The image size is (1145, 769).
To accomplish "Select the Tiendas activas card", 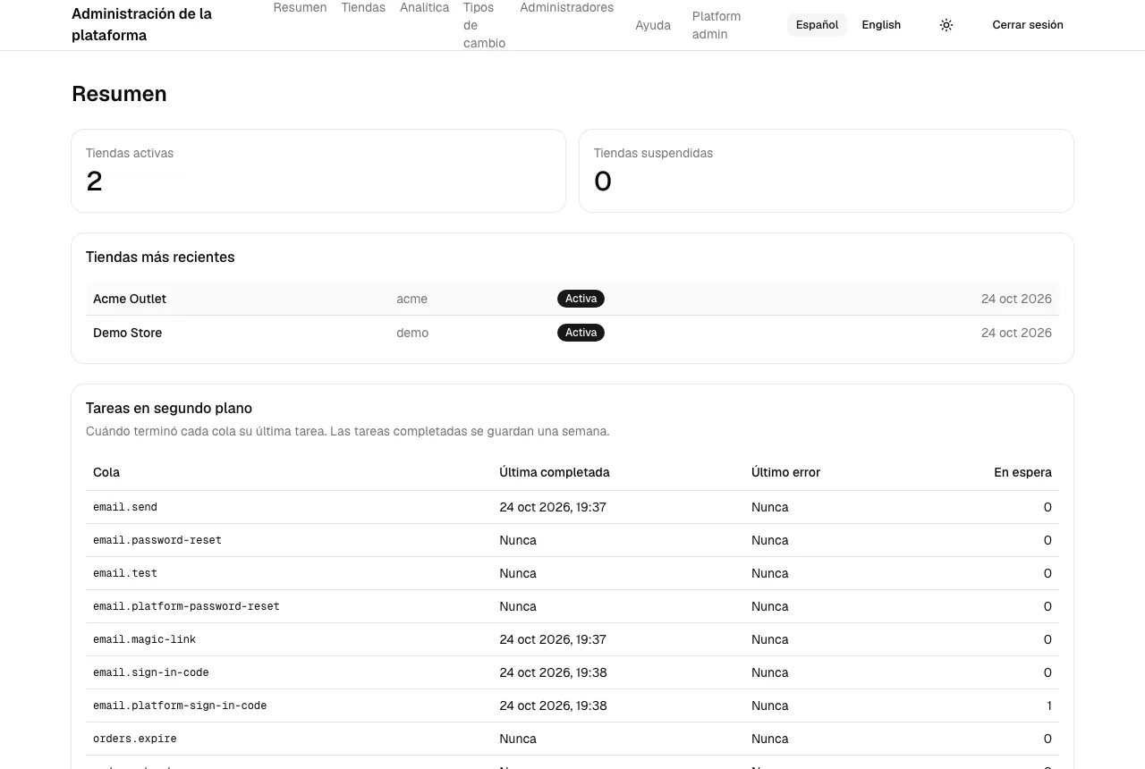I will (x=318, y=171).
